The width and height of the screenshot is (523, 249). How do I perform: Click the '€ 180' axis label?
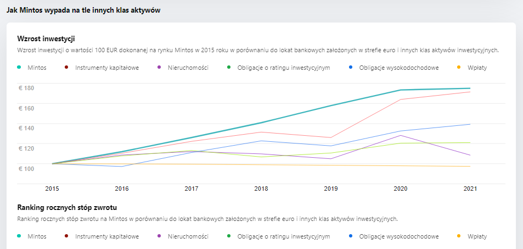click(x=27, y=88)
